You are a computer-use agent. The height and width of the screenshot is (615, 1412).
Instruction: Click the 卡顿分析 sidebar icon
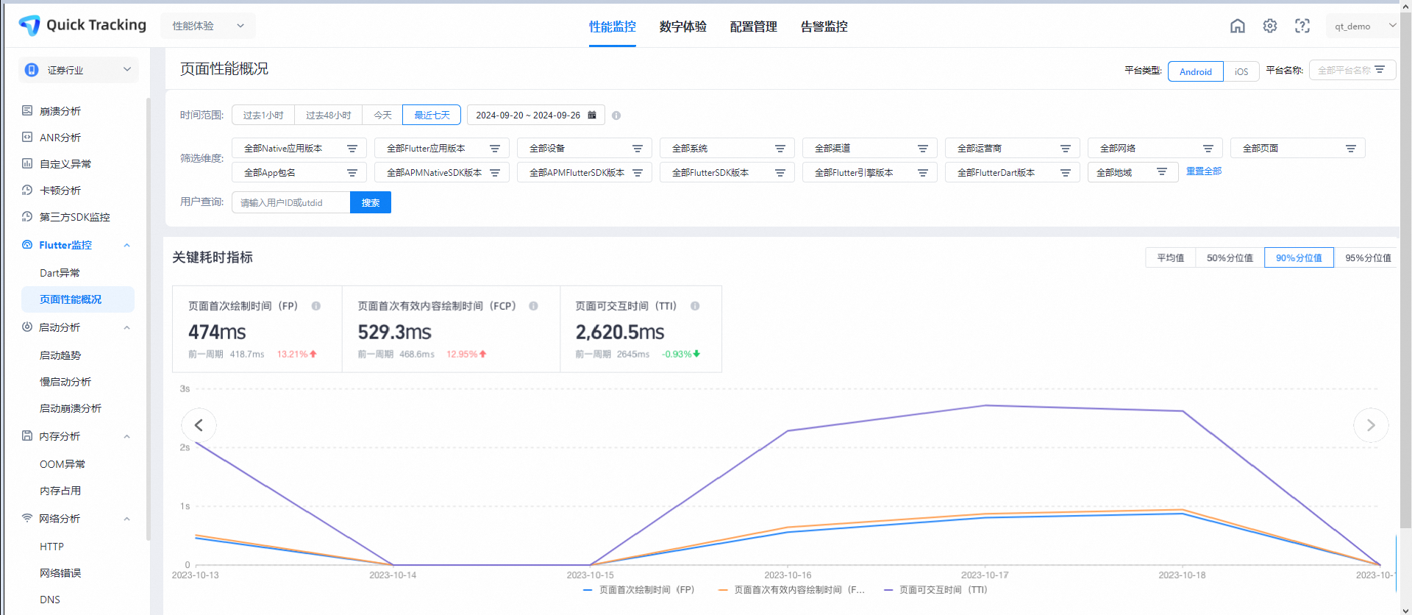coord(27,190)
